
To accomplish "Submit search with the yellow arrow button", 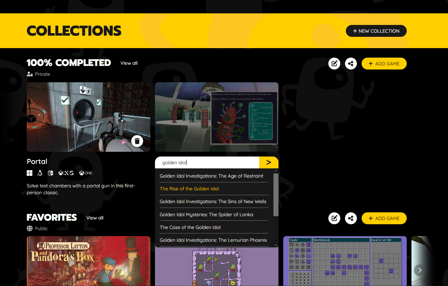I will 268,162.
